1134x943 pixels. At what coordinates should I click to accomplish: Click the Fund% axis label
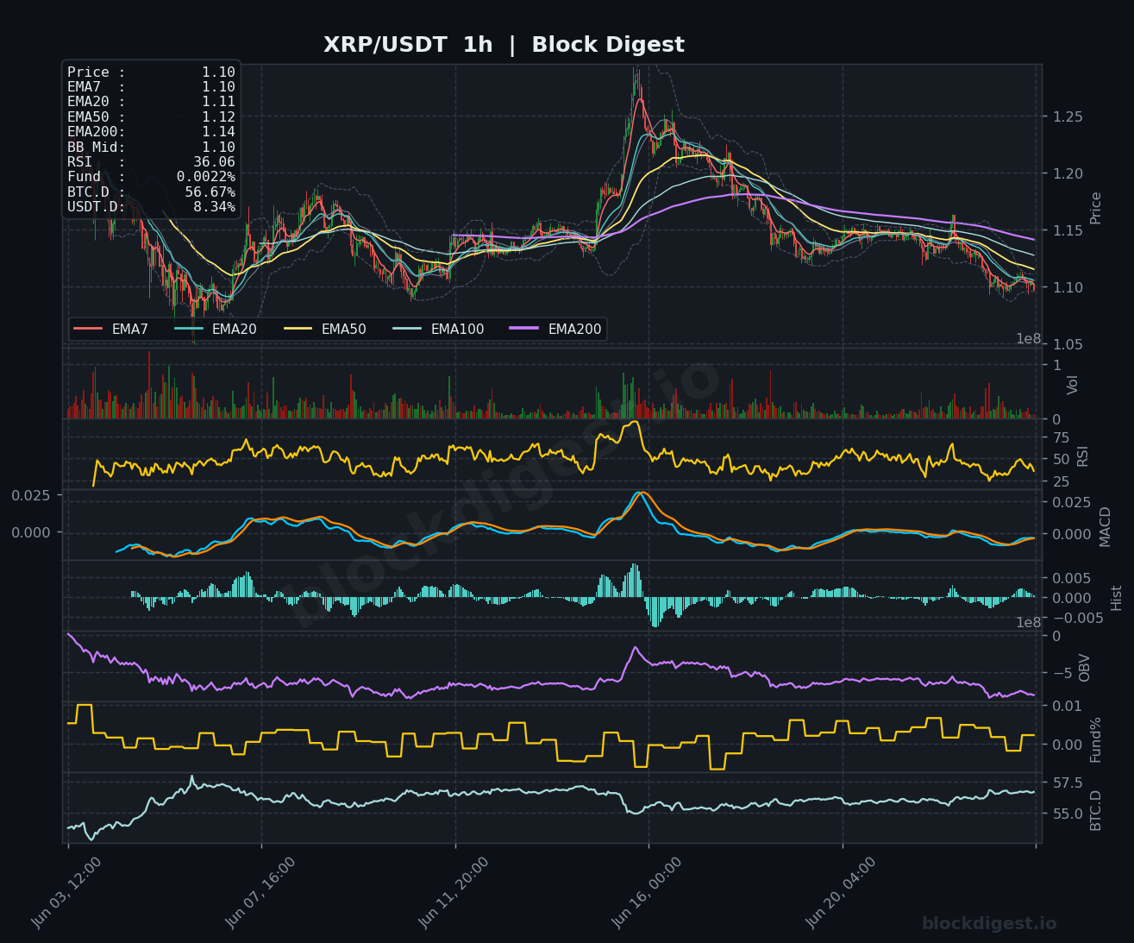coord(1096,739)
